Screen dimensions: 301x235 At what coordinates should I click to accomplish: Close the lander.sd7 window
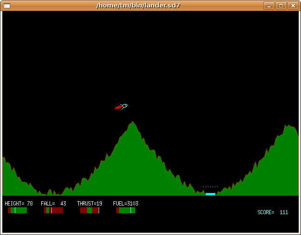coord(293,6)
